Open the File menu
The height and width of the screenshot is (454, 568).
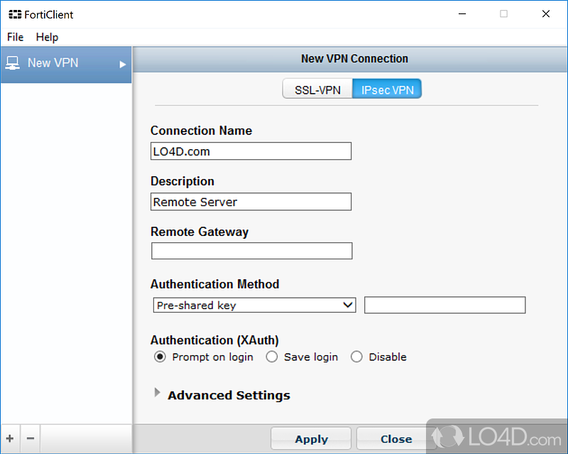pyautogui.click(x=15, y=37)
